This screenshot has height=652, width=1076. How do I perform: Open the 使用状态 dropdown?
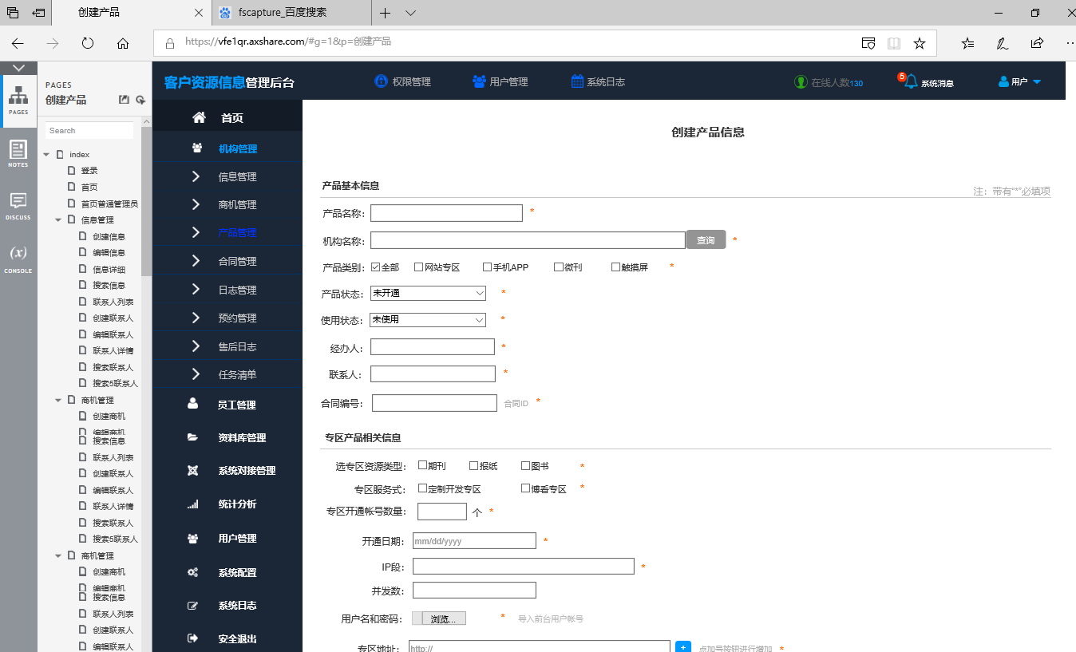(x=428, y=319)
